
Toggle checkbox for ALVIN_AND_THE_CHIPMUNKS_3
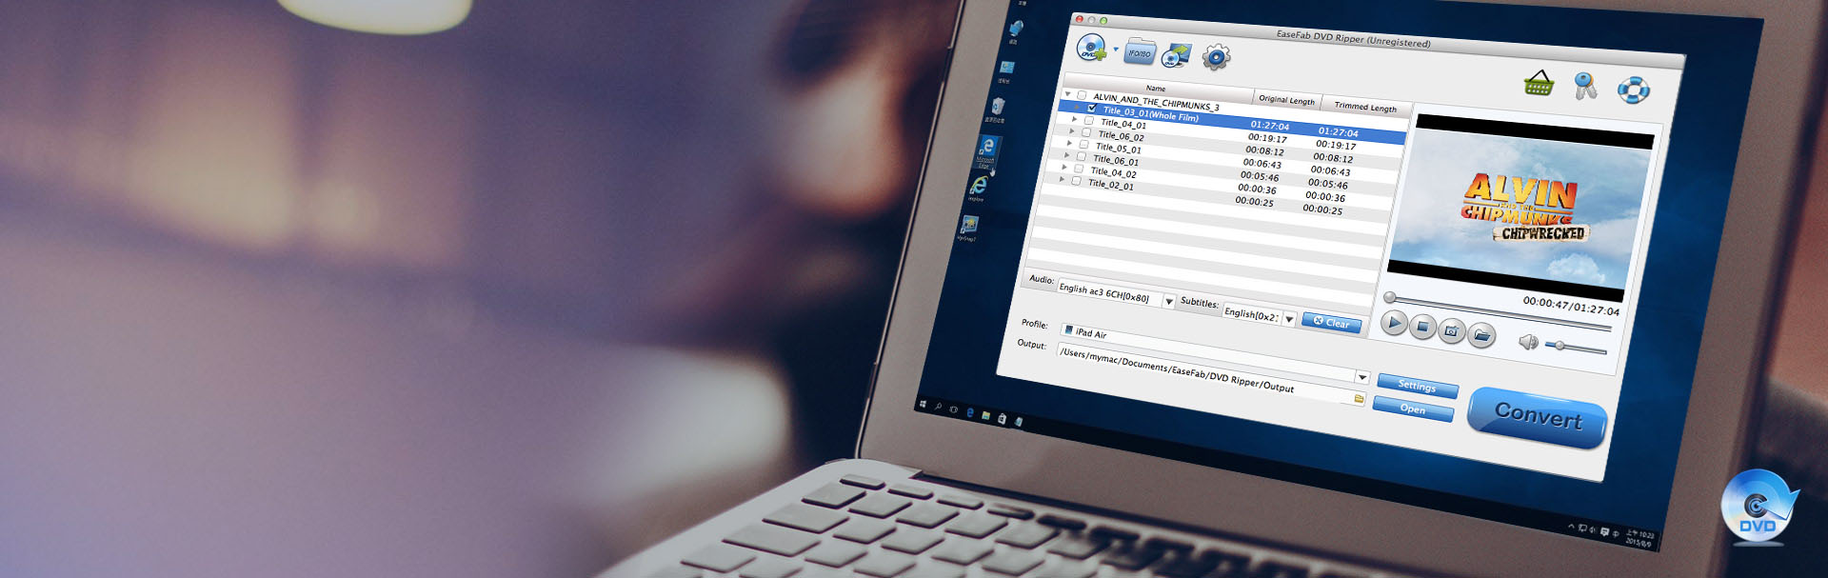click(x=1082, y=95)
